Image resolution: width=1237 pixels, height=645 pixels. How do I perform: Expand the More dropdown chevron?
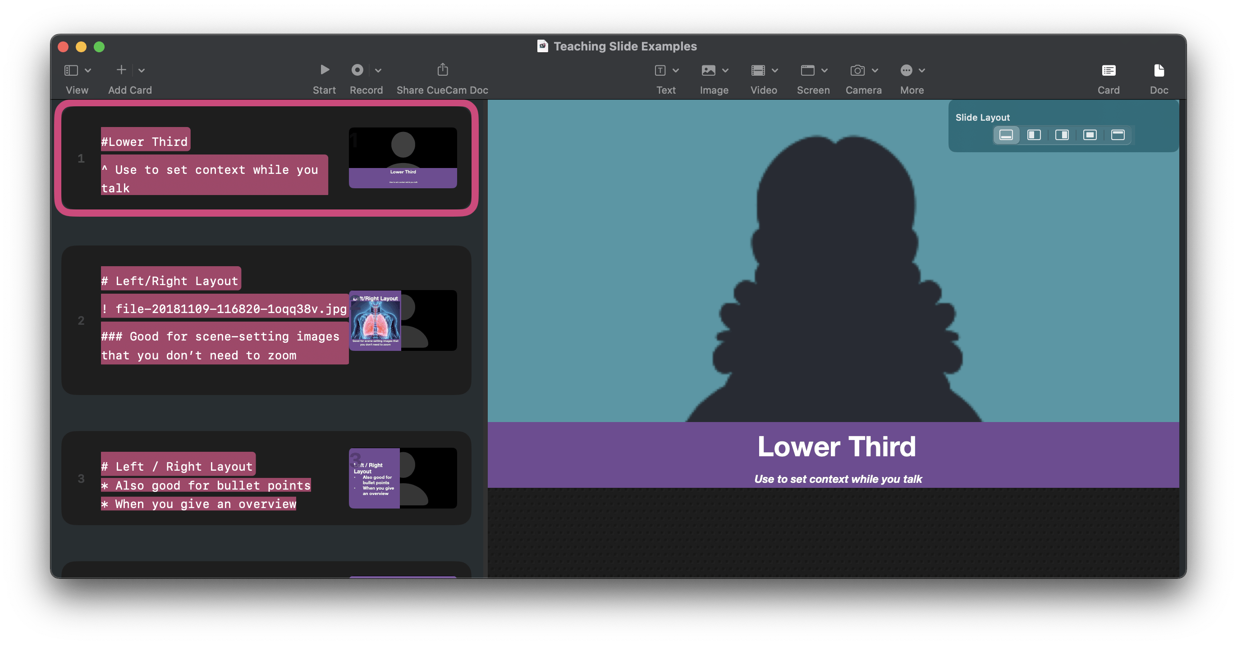(922, 71)
